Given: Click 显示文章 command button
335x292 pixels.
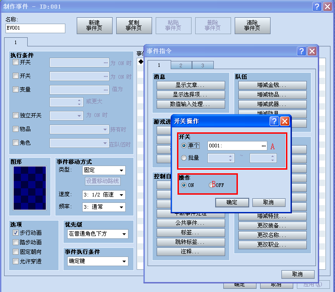Looking at the screenshot, I should pyautogui.click(x=191, y=85).
